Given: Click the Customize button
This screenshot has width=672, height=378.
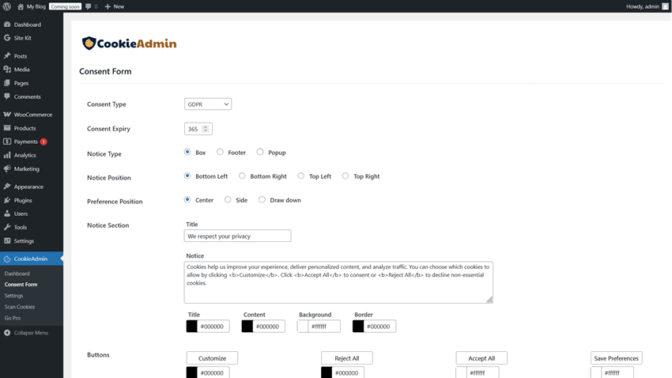Looking at the screenshot, I should tap(212, 358).
